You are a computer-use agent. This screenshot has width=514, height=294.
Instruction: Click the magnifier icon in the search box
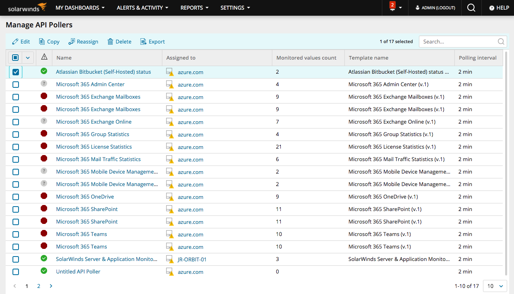(x=501, y=41)
